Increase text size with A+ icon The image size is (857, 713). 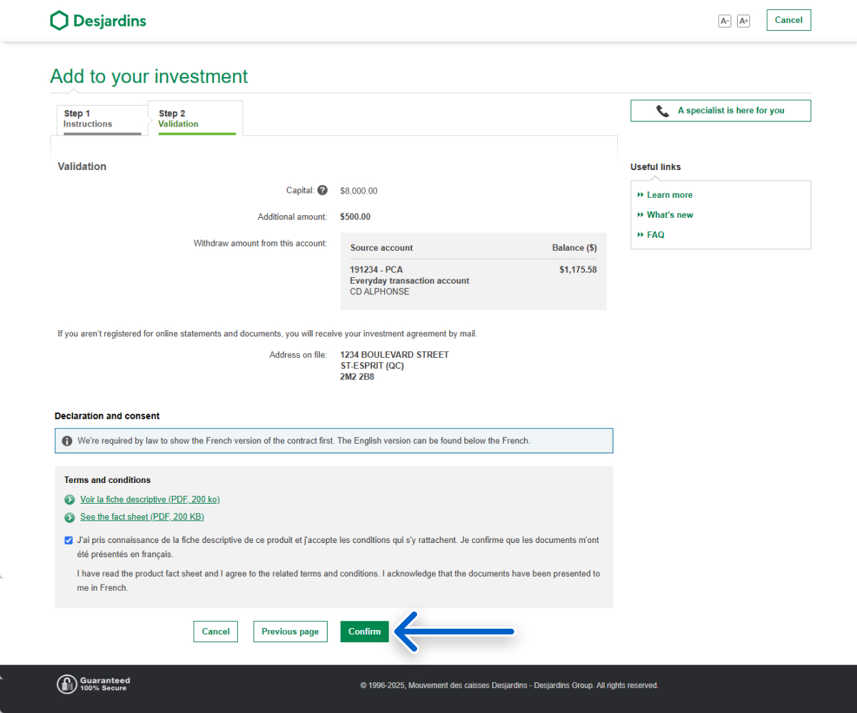(x=743, y=21)
